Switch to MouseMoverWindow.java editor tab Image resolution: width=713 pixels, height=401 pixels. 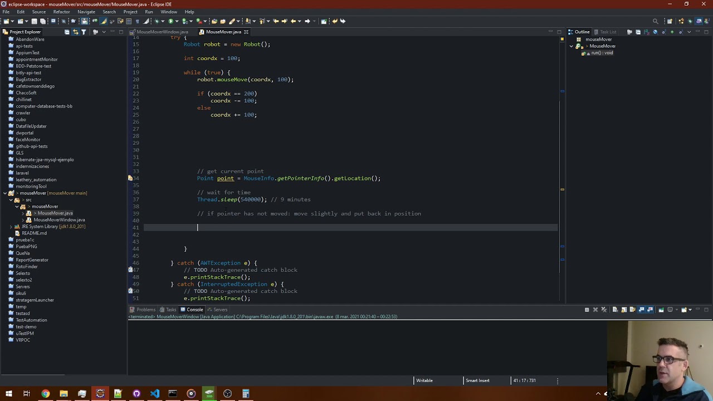click(159, 32)
